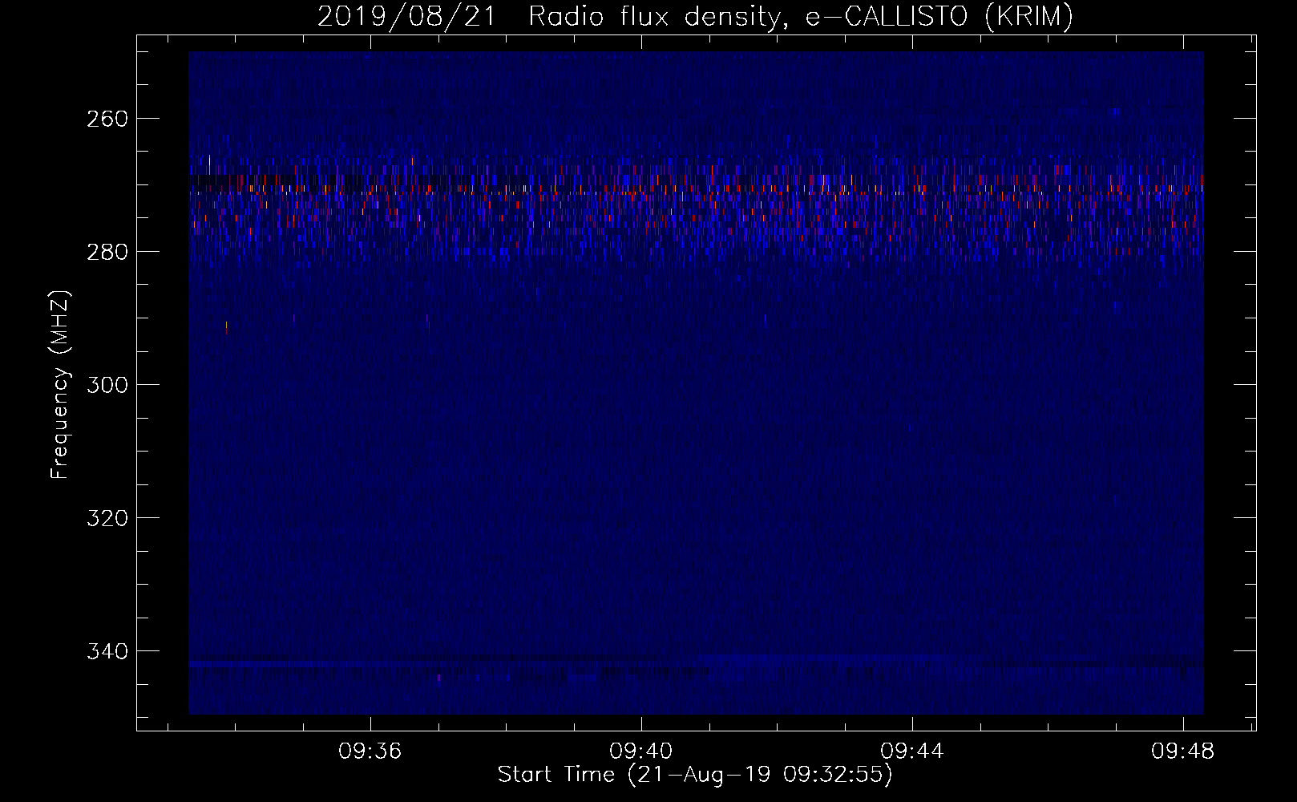Viewport: 1297px width, 802px height.
Task: Click the frequency axis label 260
Action: point(107,119)
